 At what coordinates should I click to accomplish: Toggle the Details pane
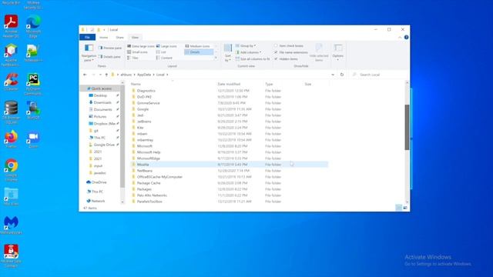click(x=109, y=57)
